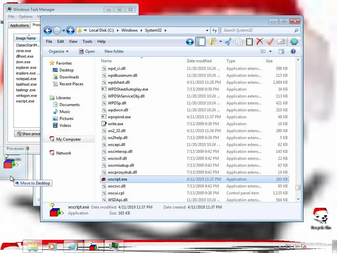The height and width of the screenshot is (253, 337).
Task: Click the Cut scissors toolbar icon
Action: tap(228, 42)
